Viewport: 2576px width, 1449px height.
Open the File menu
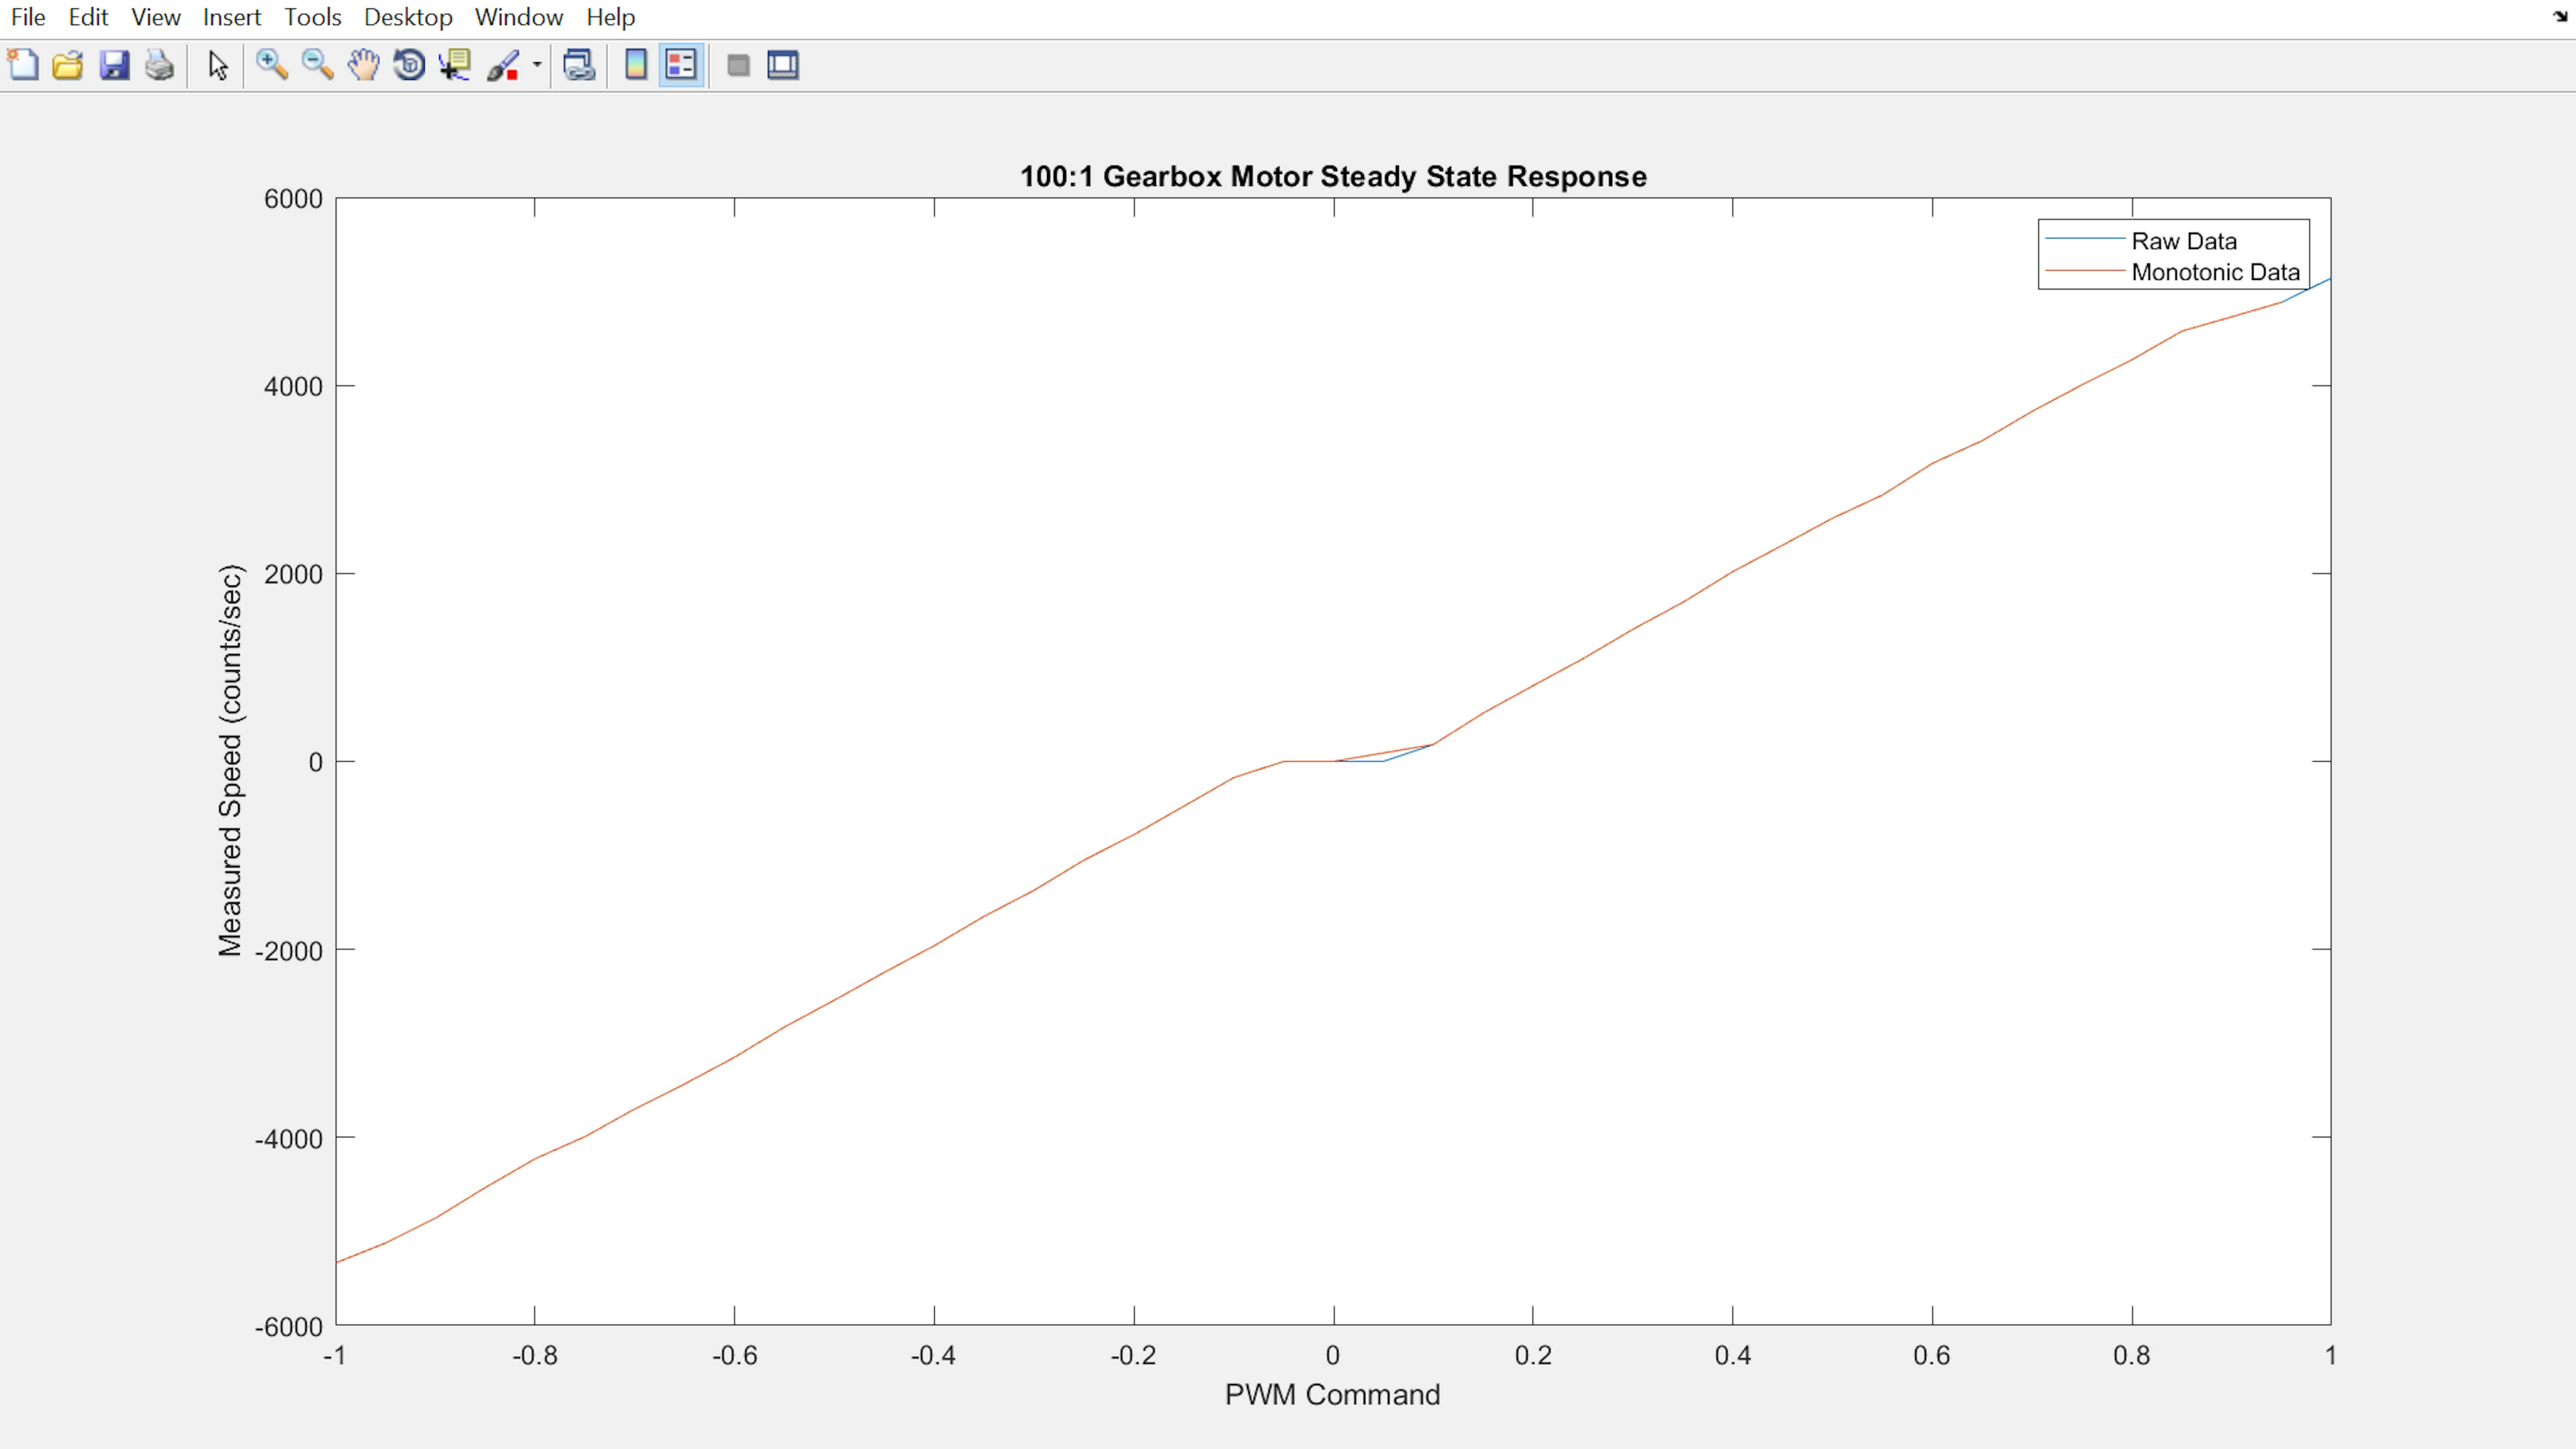click(28, 17)
